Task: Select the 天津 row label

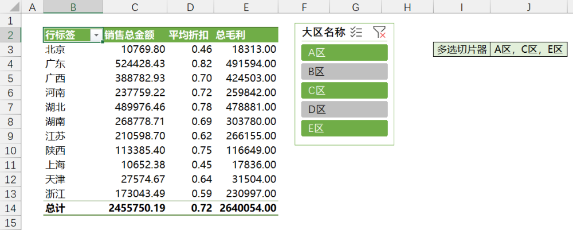Action: coord(73,179)
